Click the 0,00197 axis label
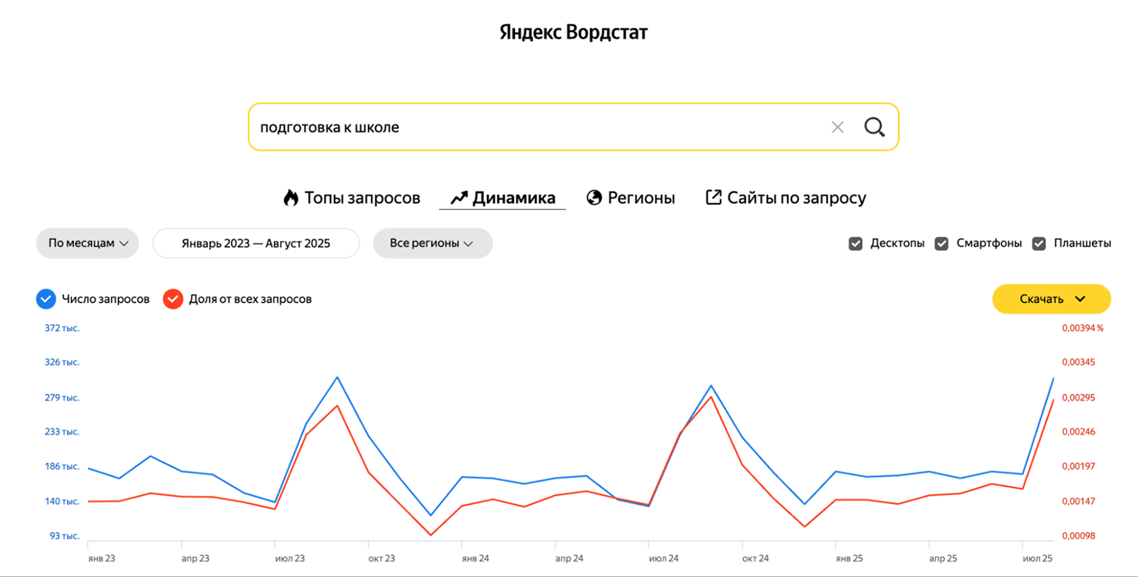 pyautogui.click(x=1079, y=466)
